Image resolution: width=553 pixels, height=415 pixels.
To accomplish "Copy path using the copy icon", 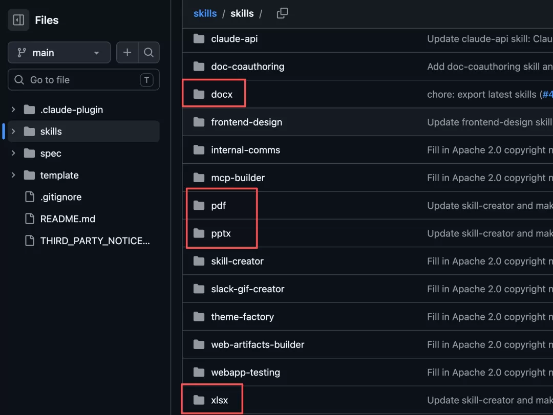I will click(x=282, y=13).
